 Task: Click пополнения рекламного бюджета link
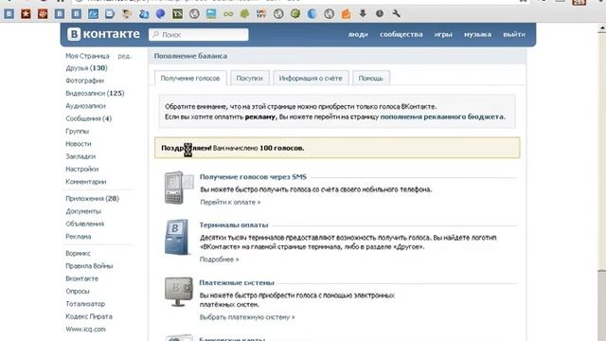[x=442, y=117]
